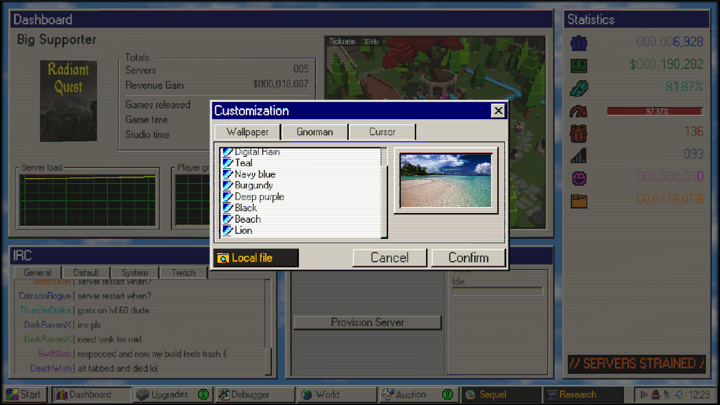Viewport: 720px width, 405px height.
Task: Click the players count icon in Statistics
Action: pyautogui.click(x=578, y=43)
